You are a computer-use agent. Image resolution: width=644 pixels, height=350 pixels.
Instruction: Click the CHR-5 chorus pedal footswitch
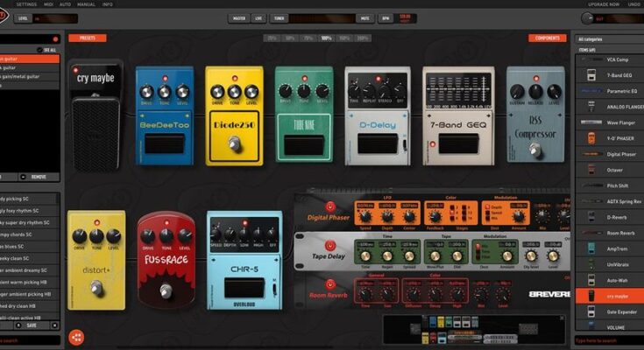pyautogui.click(x=244, y=288)
